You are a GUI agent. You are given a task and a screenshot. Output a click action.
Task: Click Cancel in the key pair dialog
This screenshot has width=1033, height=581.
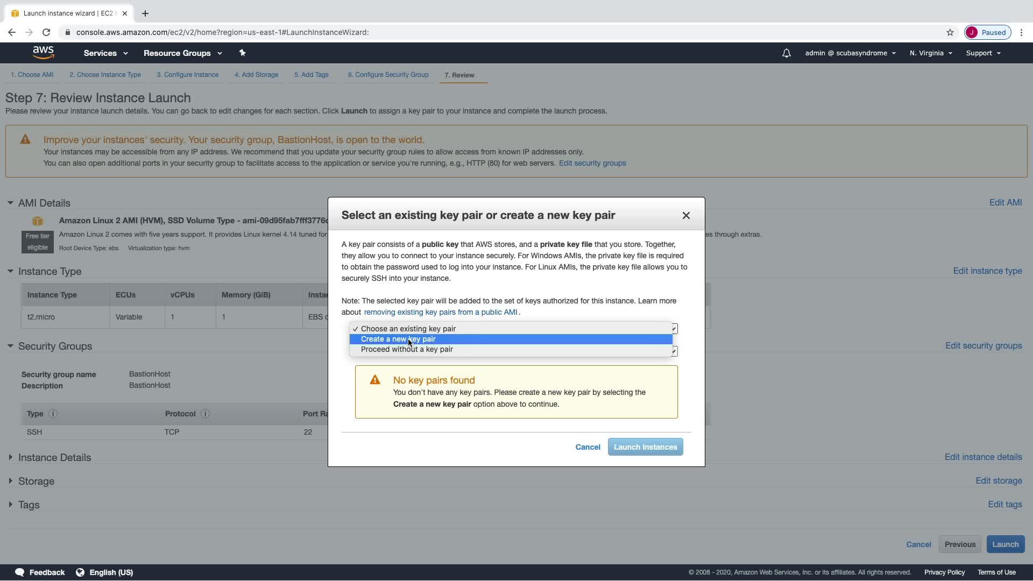click(588, 447)
